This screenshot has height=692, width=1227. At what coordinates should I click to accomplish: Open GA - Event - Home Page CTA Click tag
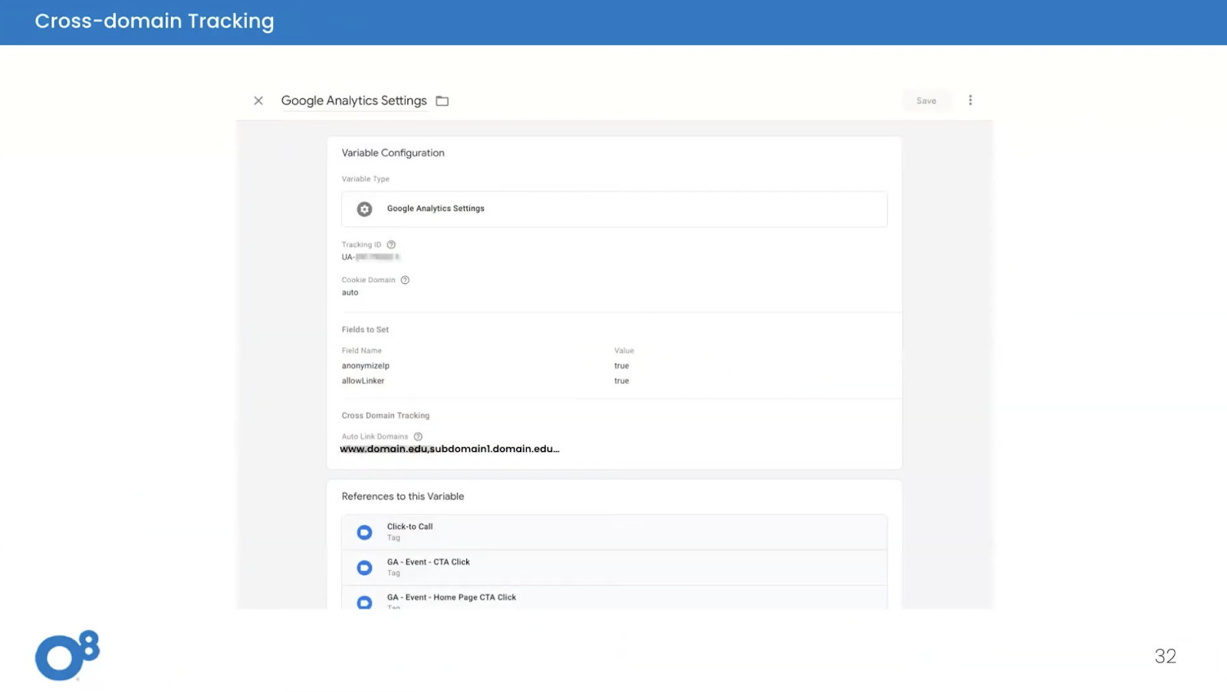[614, 599]
